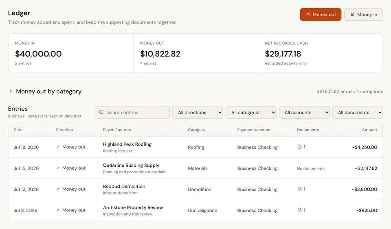Click the Jul 18, 2026 date
391x229 pixels.
tap(26, 147)
